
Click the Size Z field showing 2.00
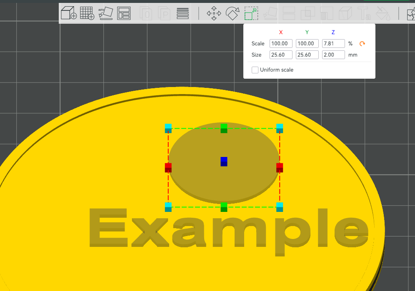click(333, 55)
